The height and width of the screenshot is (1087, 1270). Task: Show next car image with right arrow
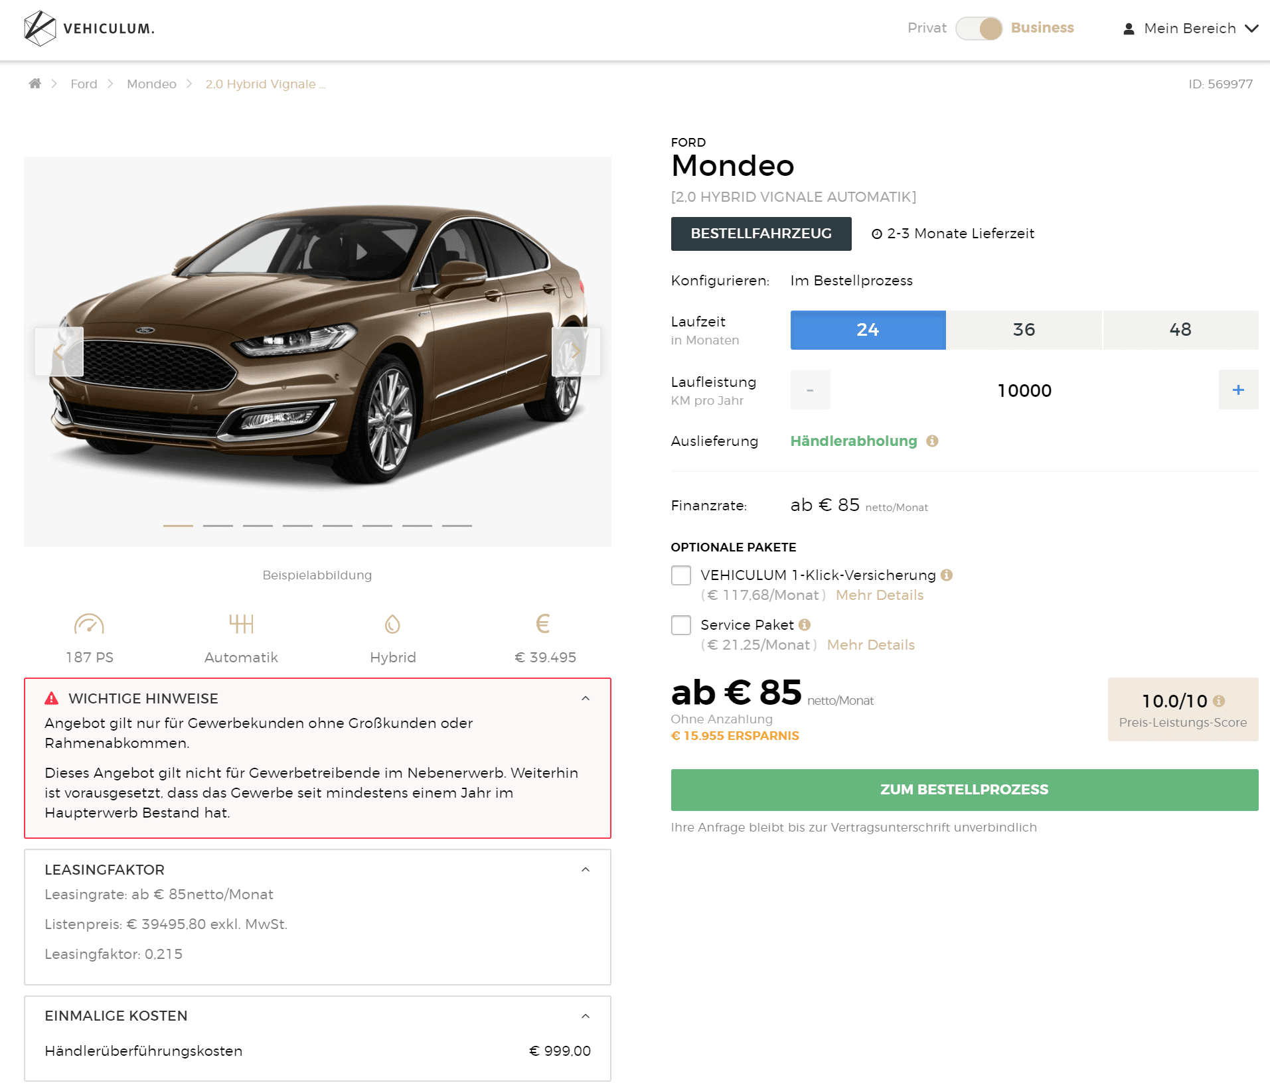(576, 352)
